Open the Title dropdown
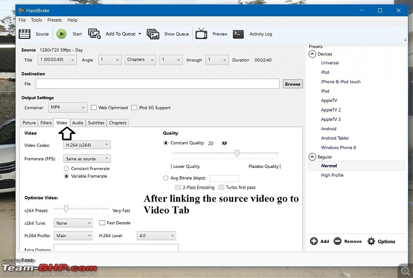Screen dimensions: 413x278 [57, 60]
